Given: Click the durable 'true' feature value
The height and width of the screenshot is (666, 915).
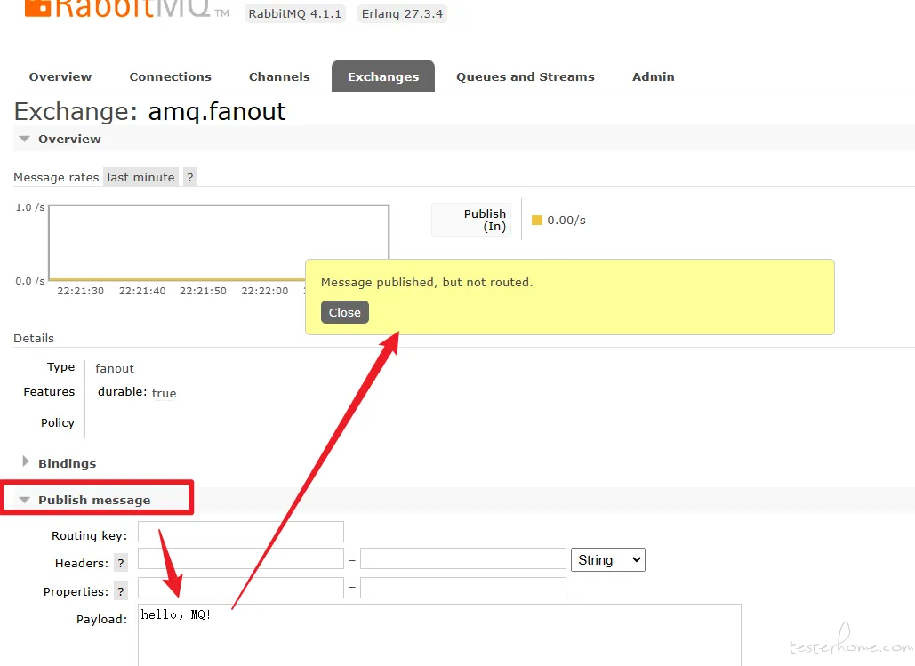Looking at the screenshot, I should pos(164,393).
